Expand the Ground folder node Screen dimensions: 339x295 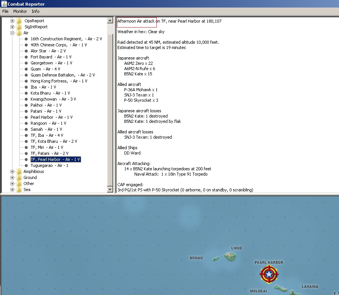12,178
